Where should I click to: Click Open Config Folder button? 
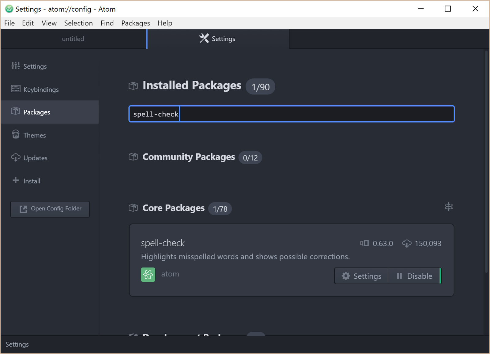click(x=50, y=209)
